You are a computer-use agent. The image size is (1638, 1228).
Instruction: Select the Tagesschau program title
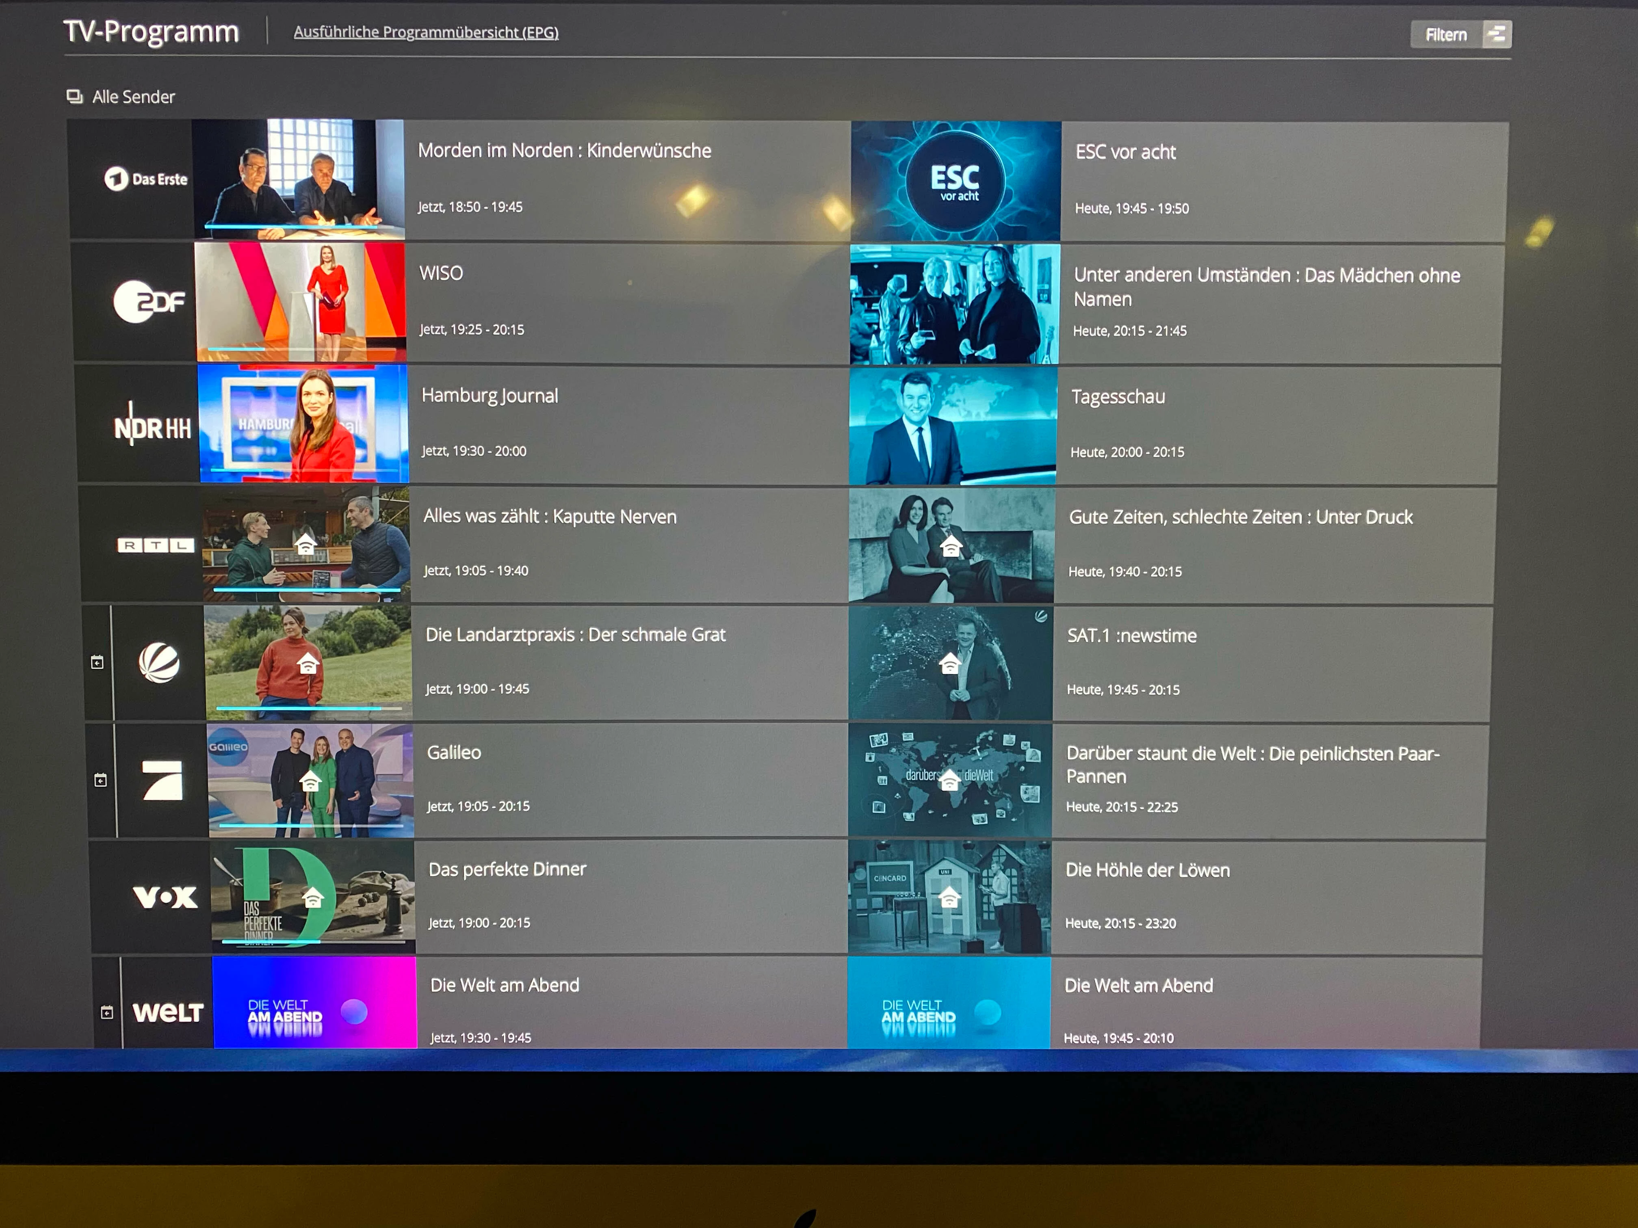point(1118,397)
